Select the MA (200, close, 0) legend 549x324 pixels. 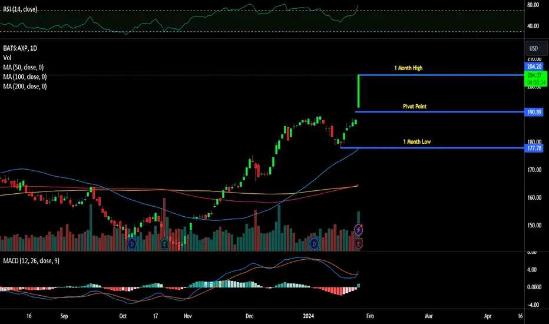[x=25, y=86]
